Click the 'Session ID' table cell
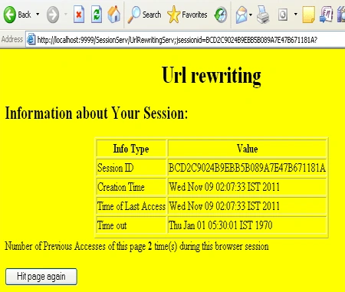This screenshot has width=345, height=292. click(131, 168)
